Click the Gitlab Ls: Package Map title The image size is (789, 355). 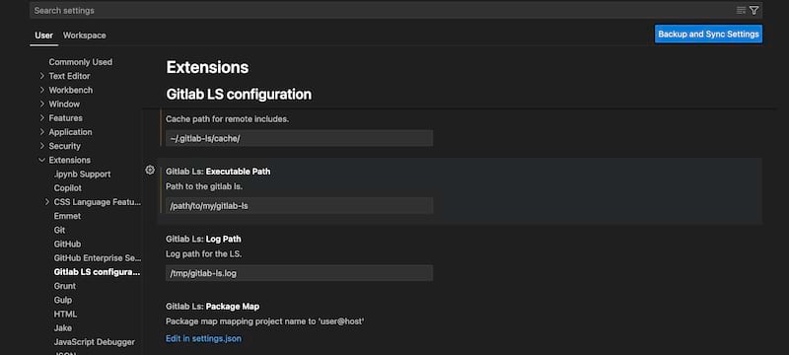pyautogui.click(x=212, y=307)
